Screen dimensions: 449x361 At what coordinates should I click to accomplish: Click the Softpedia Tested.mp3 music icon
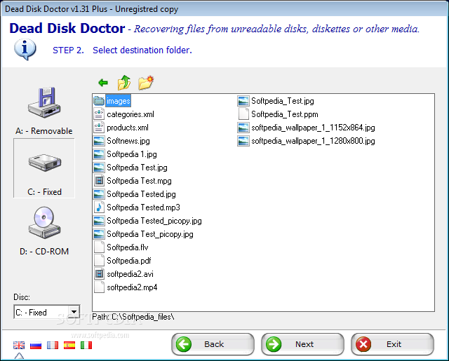99,207
